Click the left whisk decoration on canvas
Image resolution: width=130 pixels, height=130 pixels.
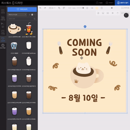(60, 48)
